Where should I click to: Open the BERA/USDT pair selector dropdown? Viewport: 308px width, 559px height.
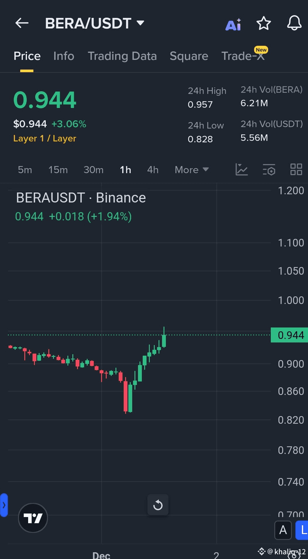pyautogui.click(x=94, y=23)
